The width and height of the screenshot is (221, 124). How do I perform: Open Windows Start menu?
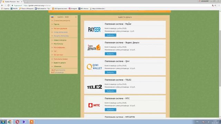pos(3,122)
